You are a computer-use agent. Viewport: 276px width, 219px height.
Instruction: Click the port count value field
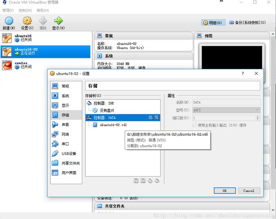224,118
